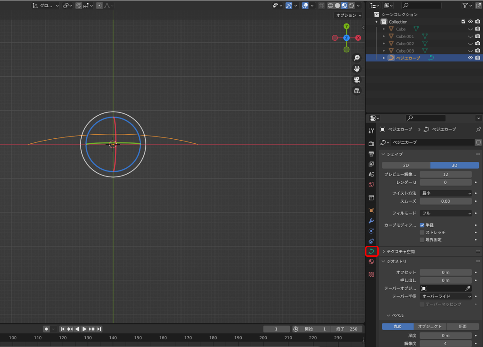Open the フィルモード dropdown
This screenshot has width=483, height=347.
coord(446,213)
